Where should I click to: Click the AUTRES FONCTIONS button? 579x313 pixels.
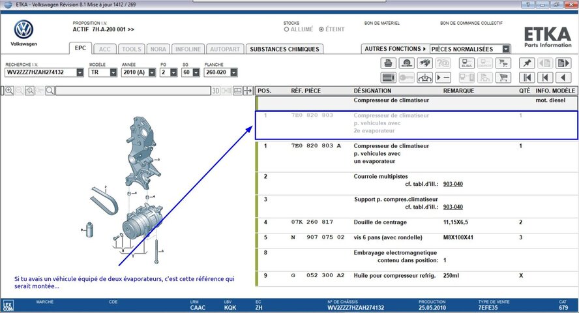tap(395, 49)
